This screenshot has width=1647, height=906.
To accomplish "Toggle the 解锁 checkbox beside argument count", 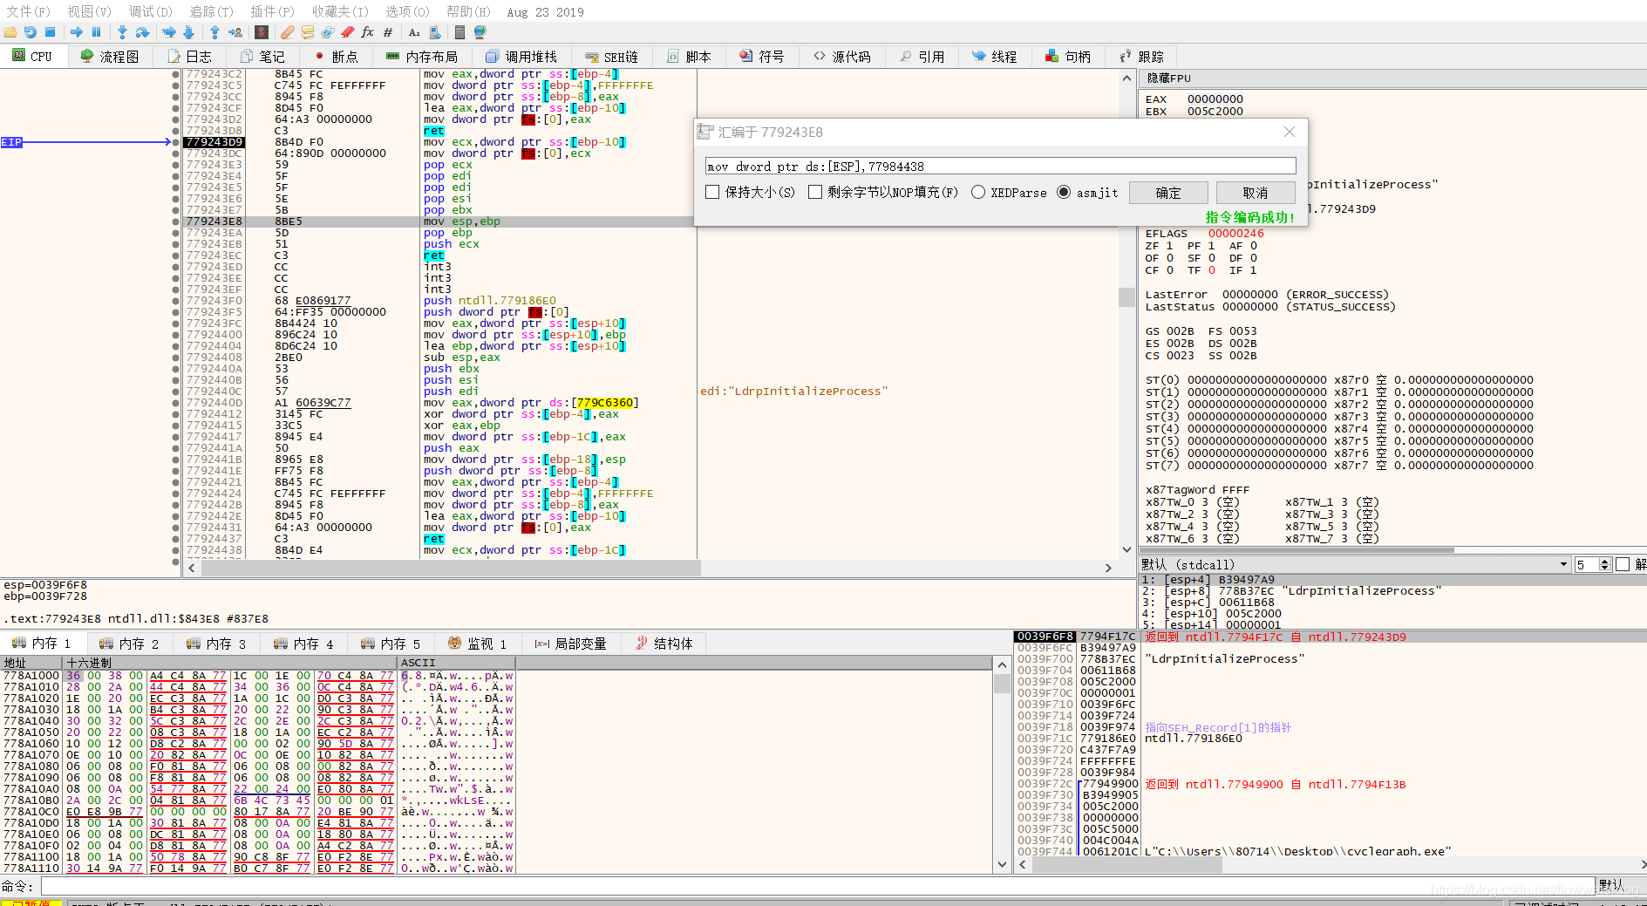I will pyautogui.click(x=1623, y=564).
